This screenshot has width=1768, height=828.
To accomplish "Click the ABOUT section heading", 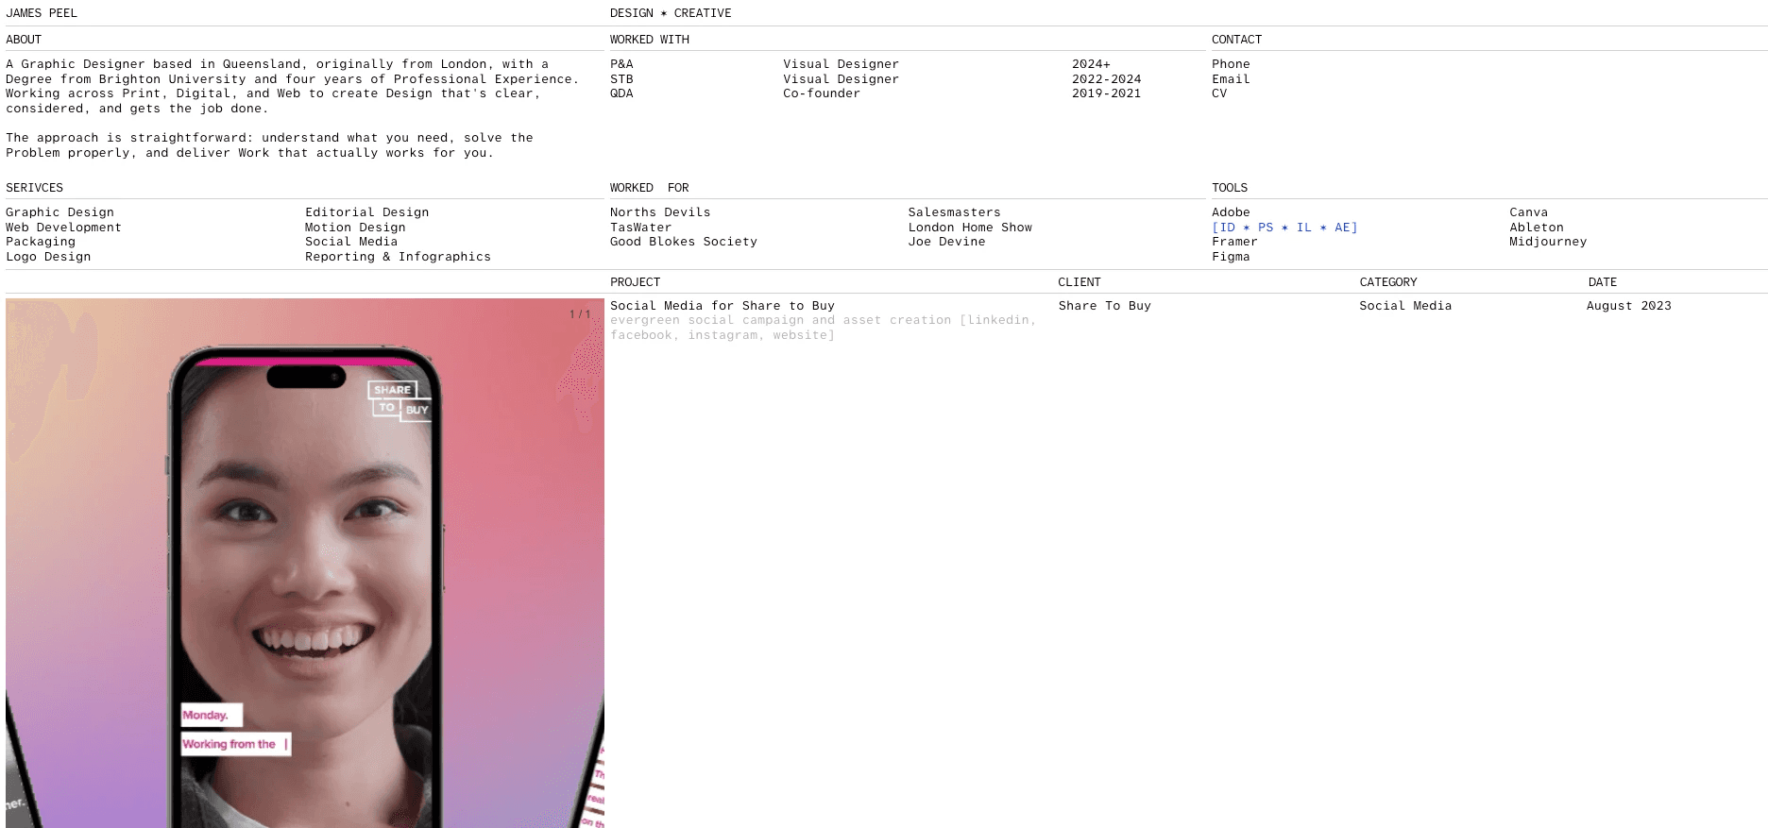I will (x=24, y=40).
